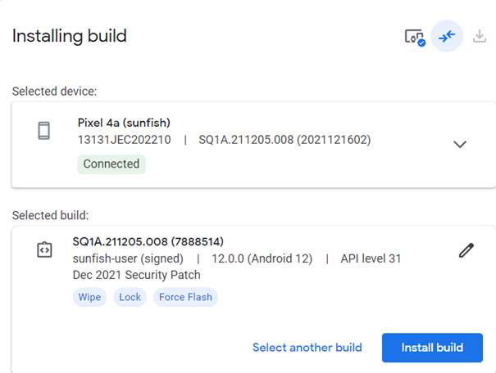Click the Install build button
This screenshot has width=496, height=373.
coord(432,348)
